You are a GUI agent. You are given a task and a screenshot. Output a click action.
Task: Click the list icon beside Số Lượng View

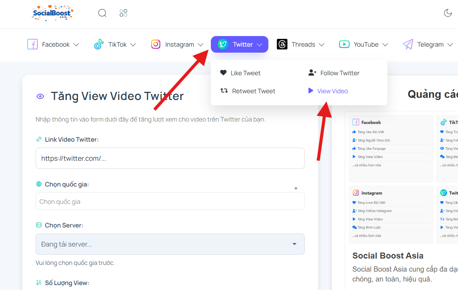tap(39, 283)
